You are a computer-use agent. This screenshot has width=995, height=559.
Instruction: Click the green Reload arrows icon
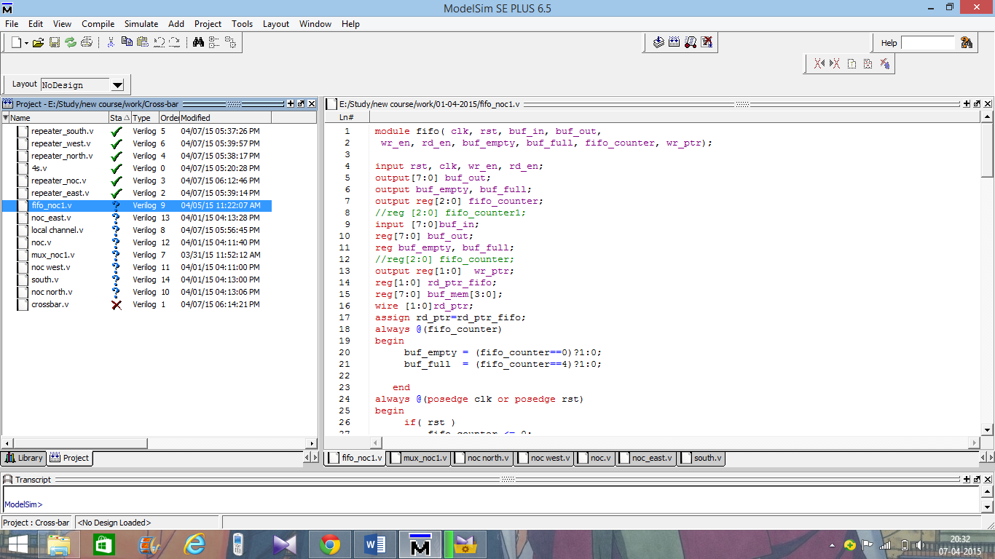tap(71, 43)
